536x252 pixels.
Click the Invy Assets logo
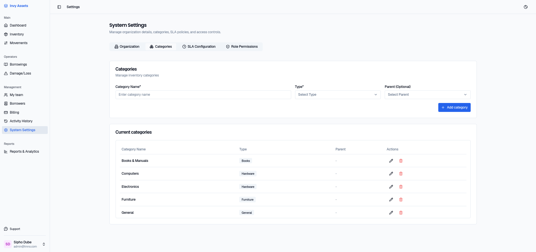[x=16, y=6]
